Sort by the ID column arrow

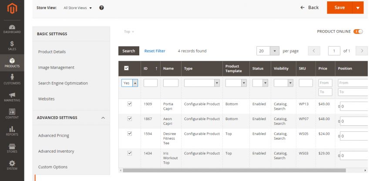point(156,68)
